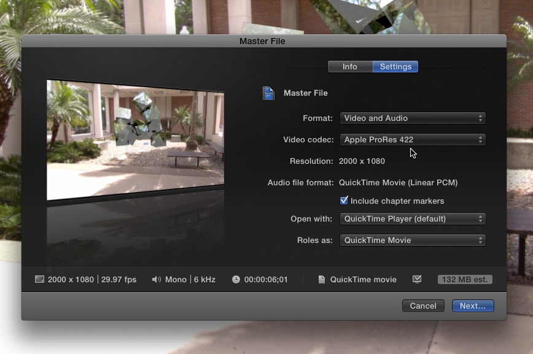Image resolution: width=533 pixels, height=354 pixels.
Task: Click the clock duration icon
Action: (x=236, y=279)
